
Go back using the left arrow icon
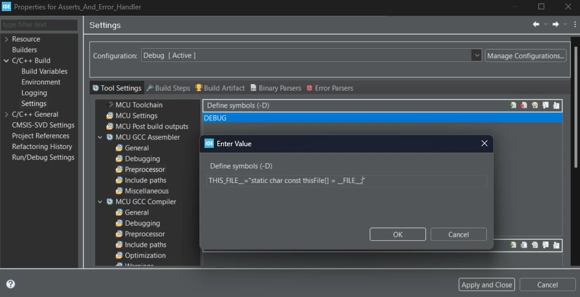(x=535, y=25)
